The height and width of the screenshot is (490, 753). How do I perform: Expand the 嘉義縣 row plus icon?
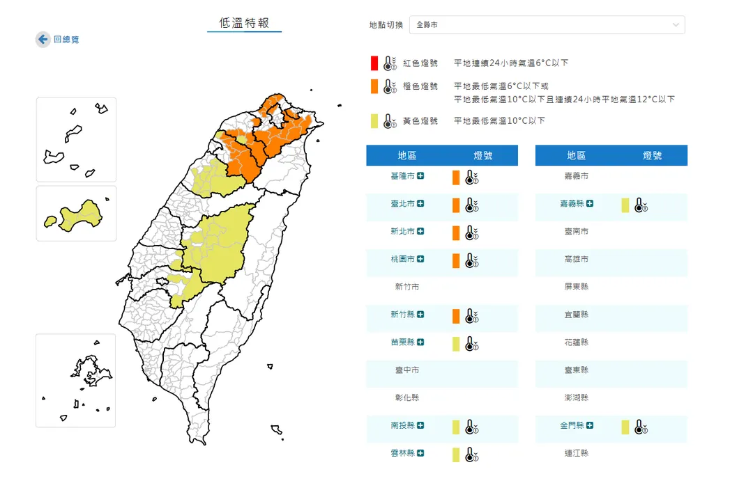click(x=590, y=204)
